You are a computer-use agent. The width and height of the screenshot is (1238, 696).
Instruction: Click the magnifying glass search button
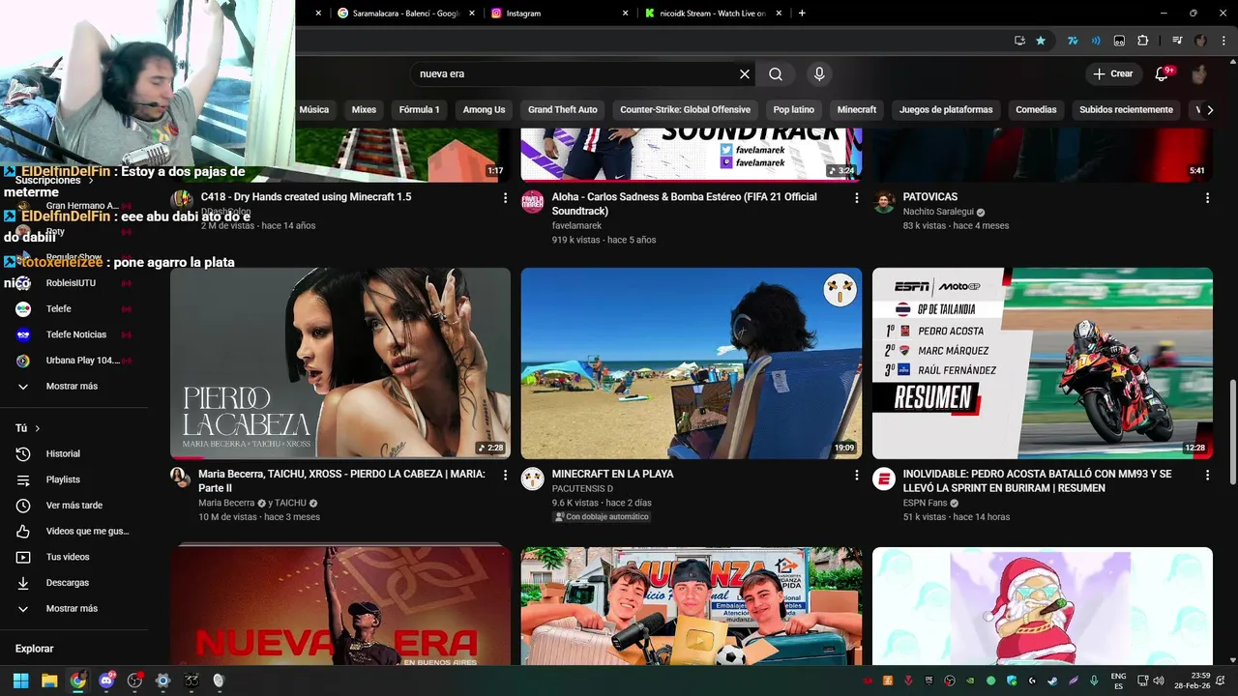point(776,74)
